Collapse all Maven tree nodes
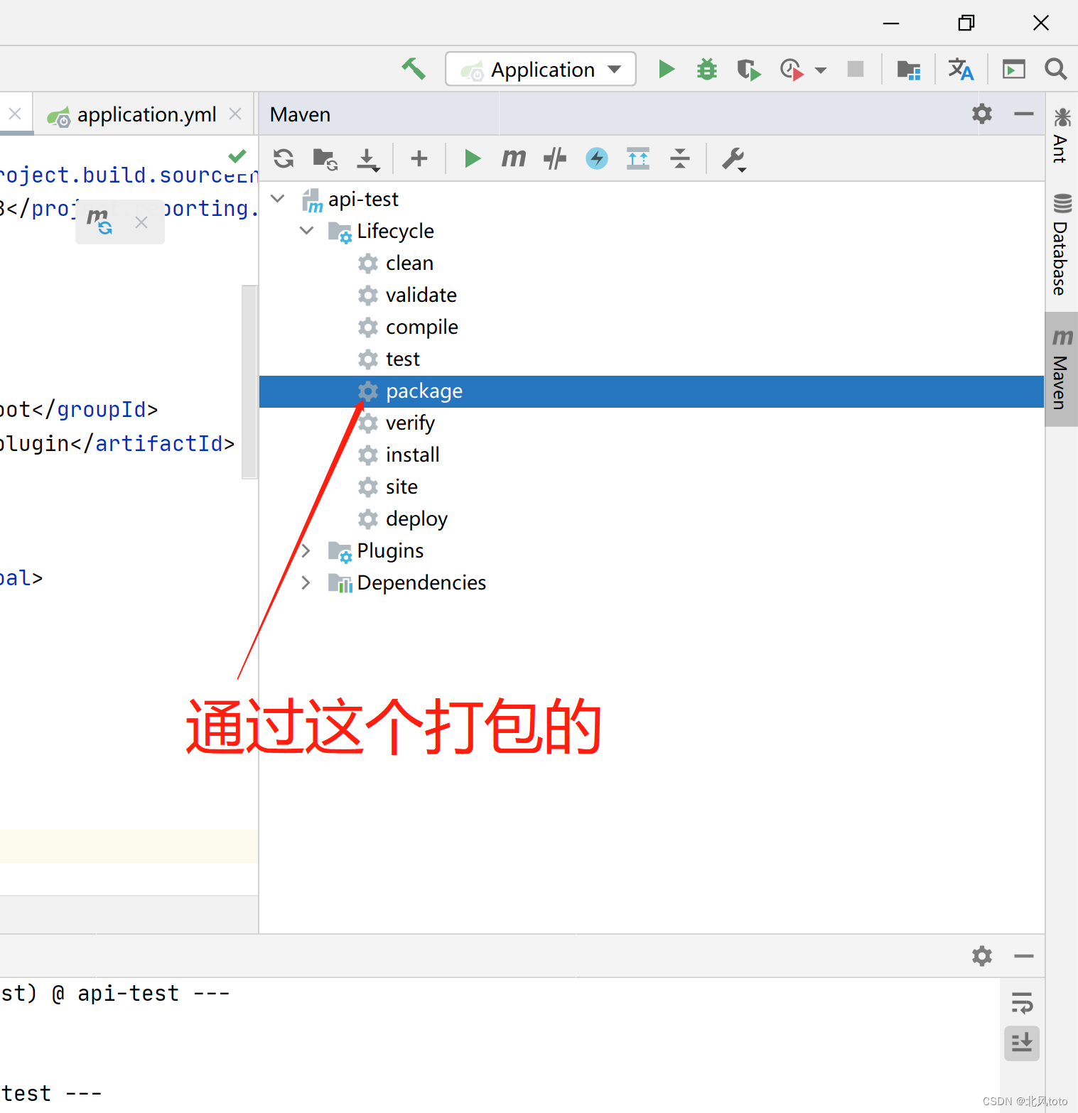The width and height of the screenshot is (1078, 1113). [x=680, y=158]
